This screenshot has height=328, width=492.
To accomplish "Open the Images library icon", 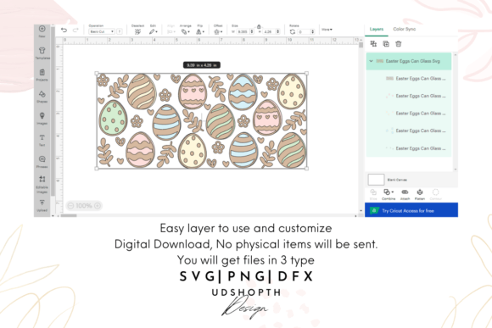I will coord(42,118).
